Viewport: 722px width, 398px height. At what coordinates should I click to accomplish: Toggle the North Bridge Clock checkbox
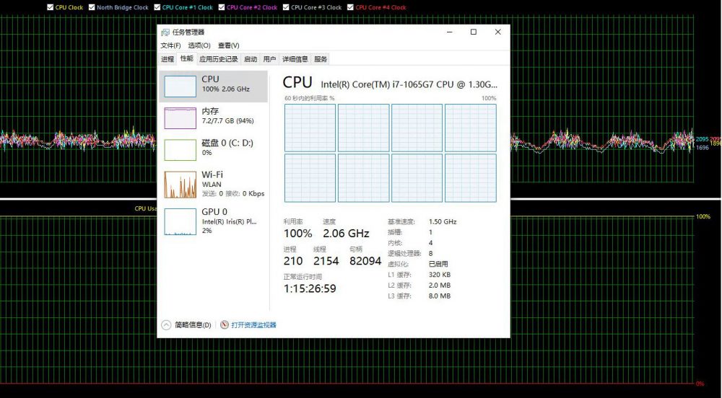point(92,7)
